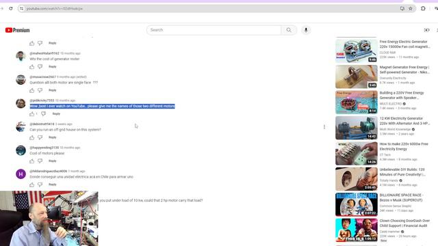Start voice search with the microphone icon
The image size is (438, 246).
click(x=306, y=30)
